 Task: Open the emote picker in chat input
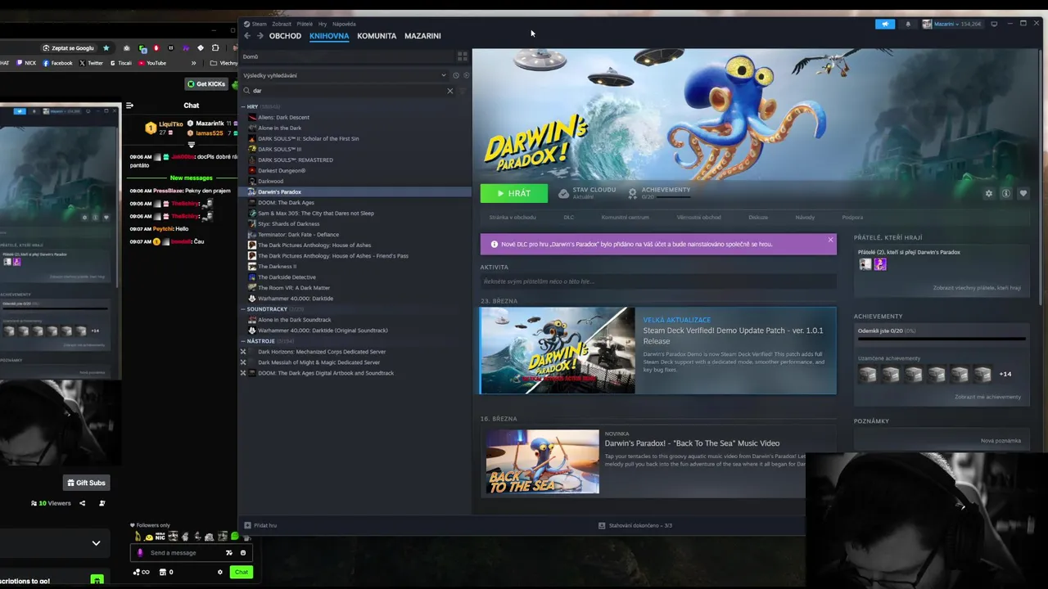pos(243,553)
